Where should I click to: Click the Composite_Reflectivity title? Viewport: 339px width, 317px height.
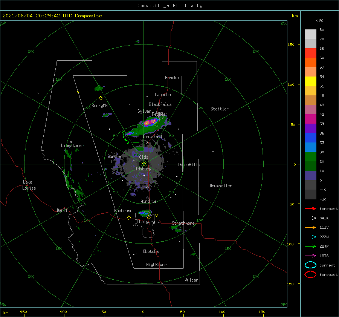click(169, 6)
